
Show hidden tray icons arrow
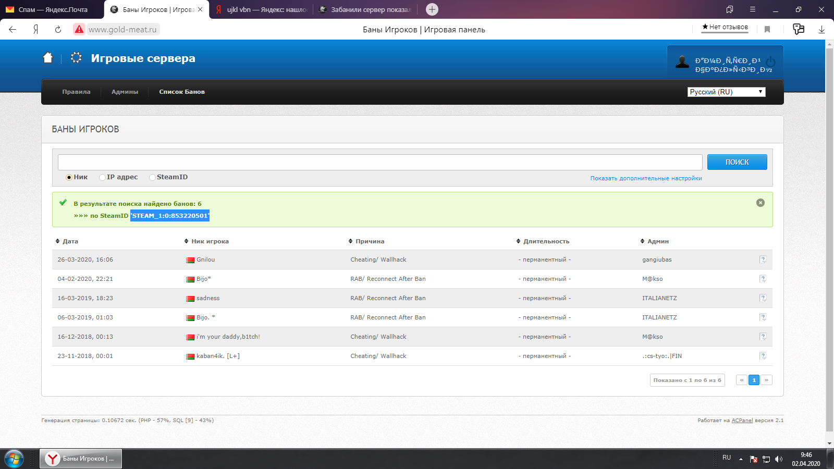click(741, 459)
